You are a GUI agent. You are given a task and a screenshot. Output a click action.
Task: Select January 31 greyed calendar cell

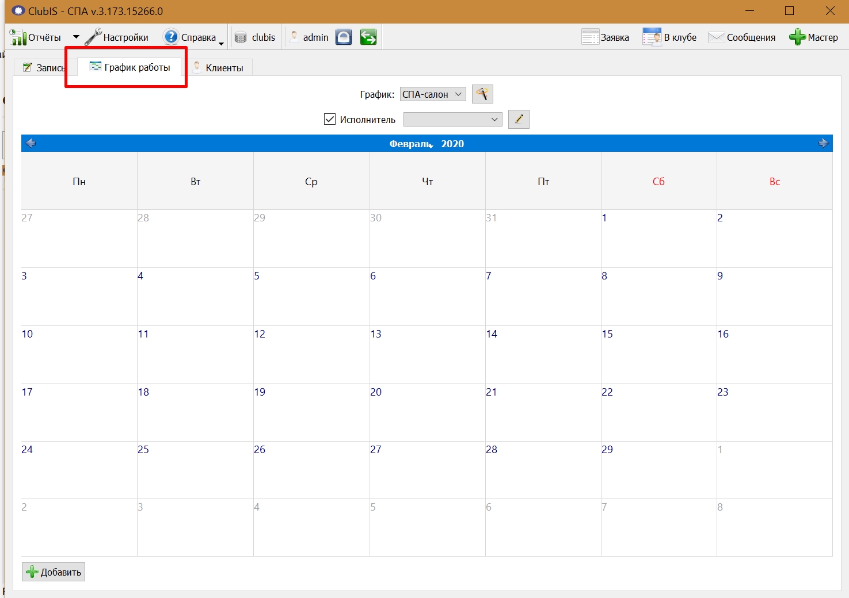pyautogui.click(x=543, y=239)
